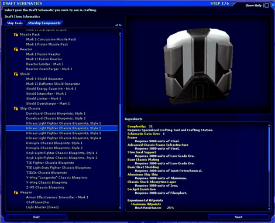Select Y-Wing Chassis Blueprints
The width and height of the screenshot is (275, 223).
[x=47, y=183]
